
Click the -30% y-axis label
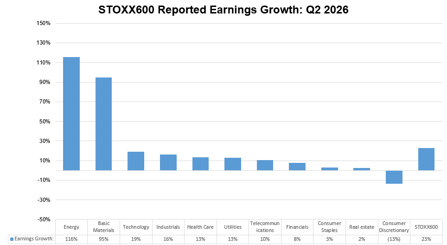click(44, 200)
